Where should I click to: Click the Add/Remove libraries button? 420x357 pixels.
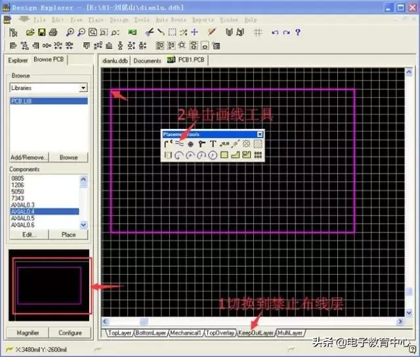coord(28,158)
